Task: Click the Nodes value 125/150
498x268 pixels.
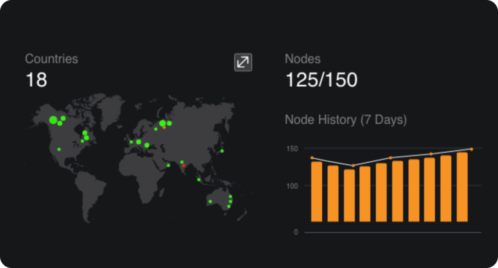Action: click(x=321, y=80)
